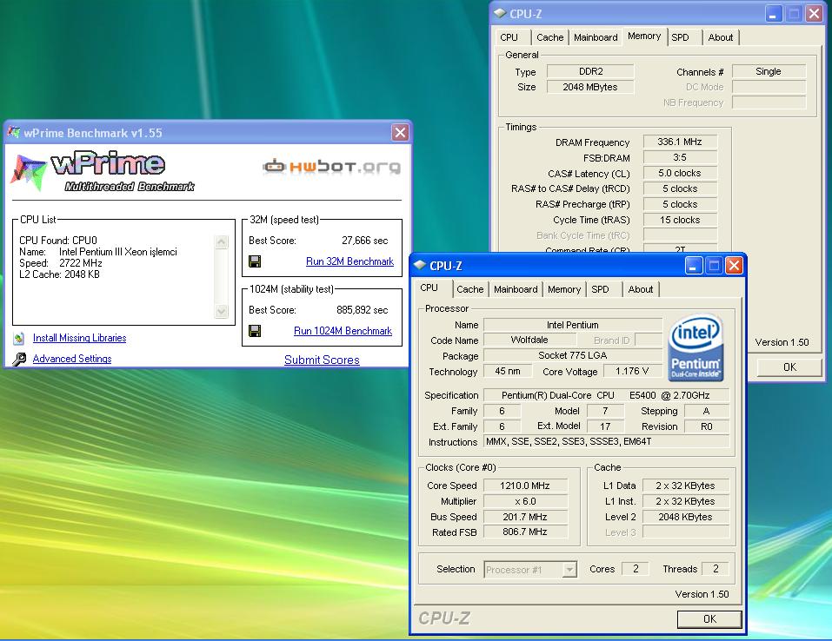The image size is (832, 641).
Task: Click the Technology field 45 nm
Action: tap(508, 371)
